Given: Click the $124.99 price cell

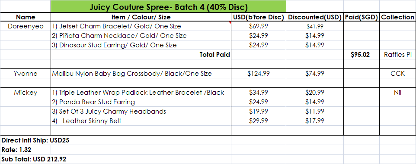Looking at the screenshot, I should [x=259, y=74].
